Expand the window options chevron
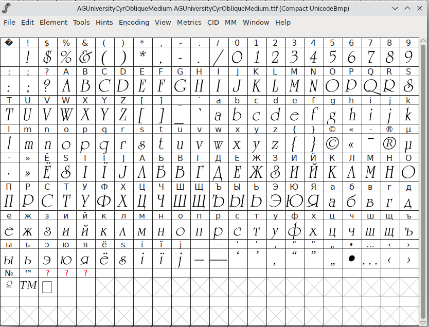This screenshot has height=327, width=429. pos(394,8)
